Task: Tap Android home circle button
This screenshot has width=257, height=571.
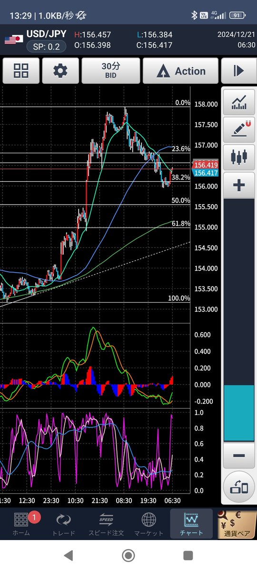Action: (128, 555)
